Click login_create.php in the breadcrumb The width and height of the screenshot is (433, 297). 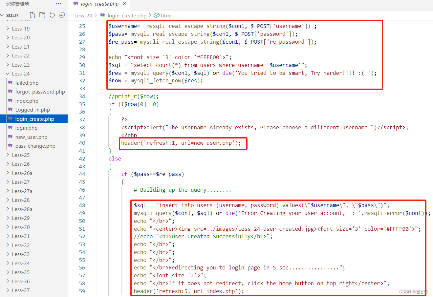[x=127, y=15]
